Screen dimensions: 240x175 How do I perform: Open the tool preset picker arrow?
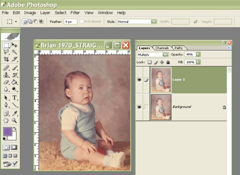16,21
